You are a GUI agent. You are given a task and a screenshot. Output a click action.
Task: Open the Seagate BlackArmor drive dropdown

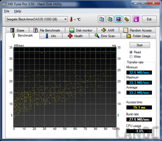37,19
